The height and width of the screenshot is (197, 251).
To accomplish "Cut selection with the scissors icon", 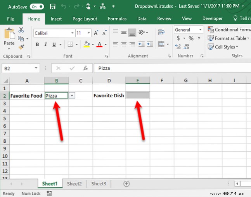I will 21,30.
